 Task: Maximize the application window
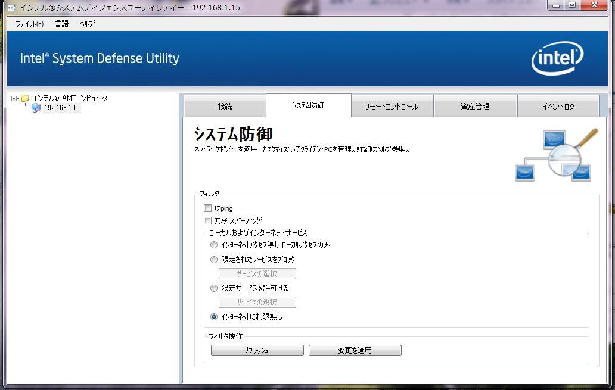[572, 5]
